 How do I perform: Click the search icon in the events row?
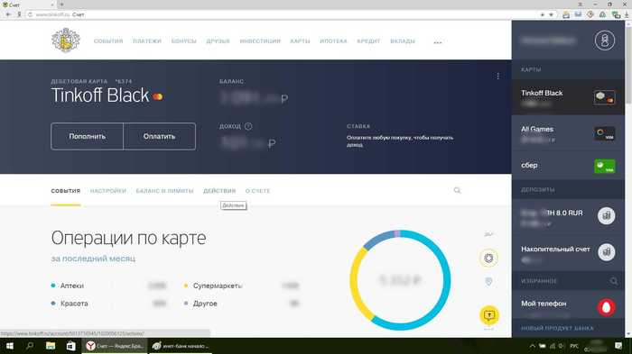(x=457, y=190)
